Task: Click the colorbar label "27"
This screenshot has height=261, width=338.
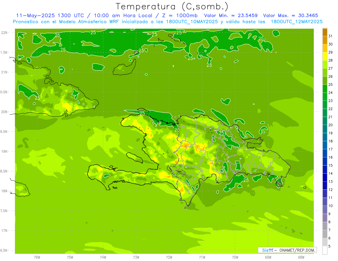Action: point(331,68)
